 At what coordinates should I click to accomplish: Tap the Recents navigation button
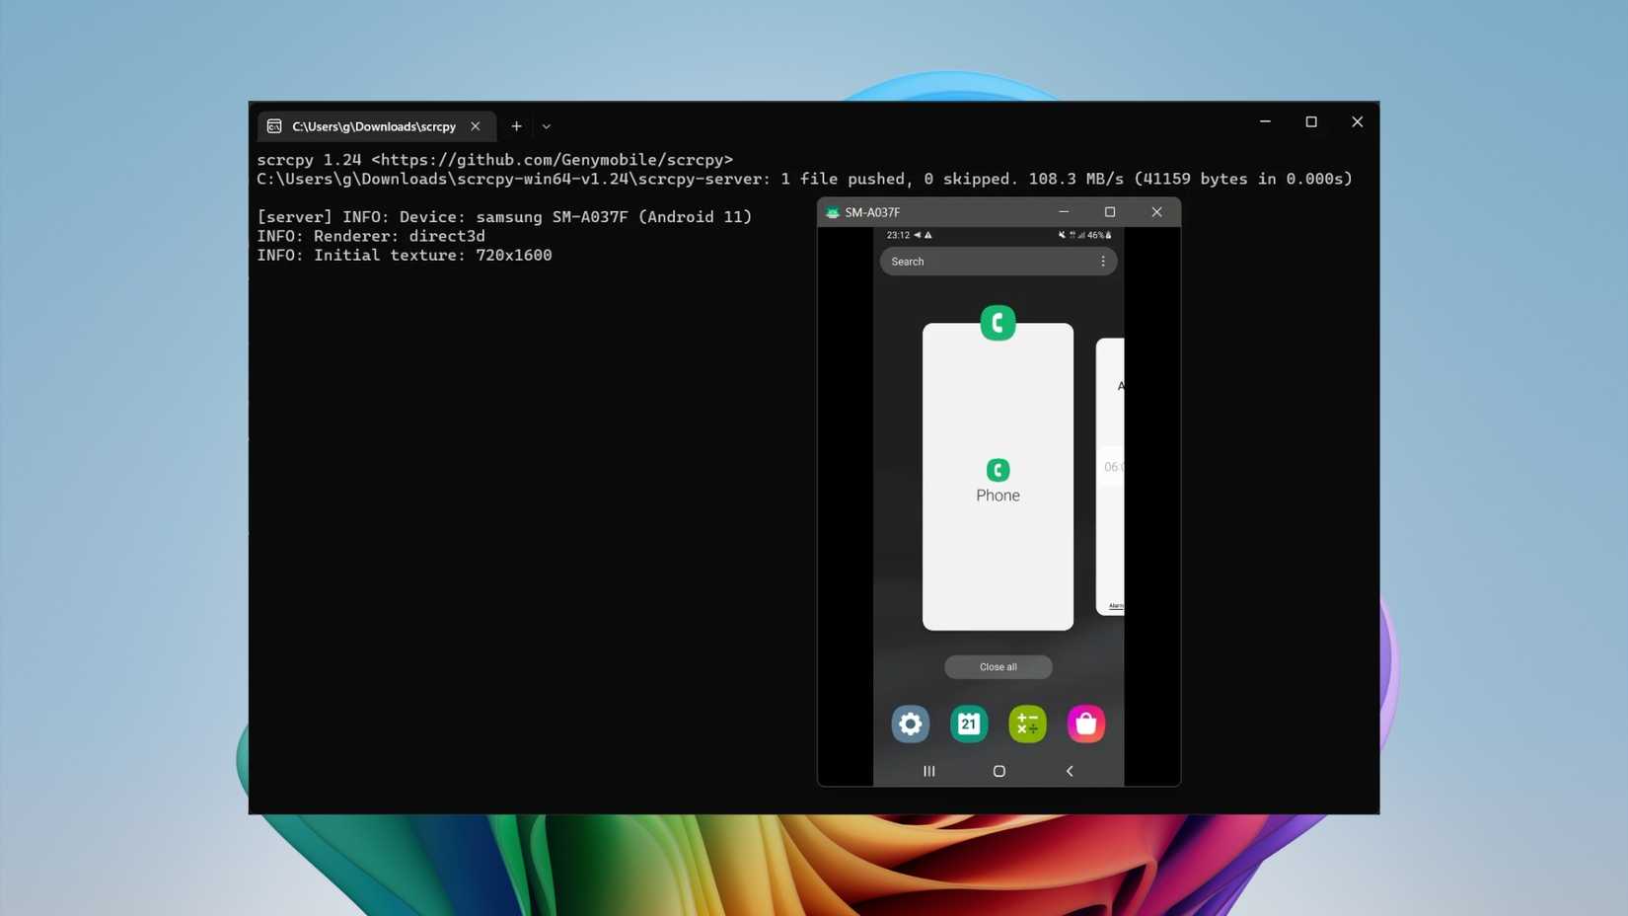coord(928,771)
